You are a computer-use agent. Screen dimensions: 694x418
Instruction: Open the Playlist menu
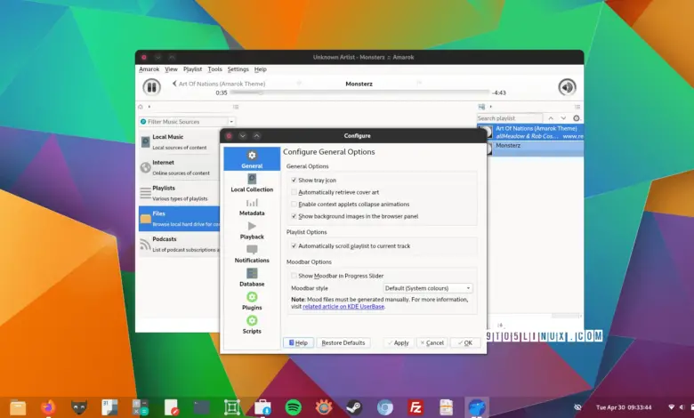click(x=192, y=69)
